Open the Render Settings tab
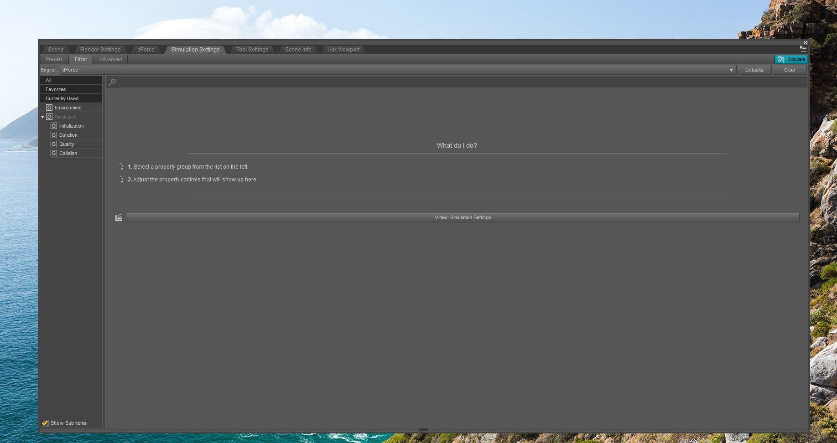This screenshot has height=443, width=837. click(x=100, y=50)
